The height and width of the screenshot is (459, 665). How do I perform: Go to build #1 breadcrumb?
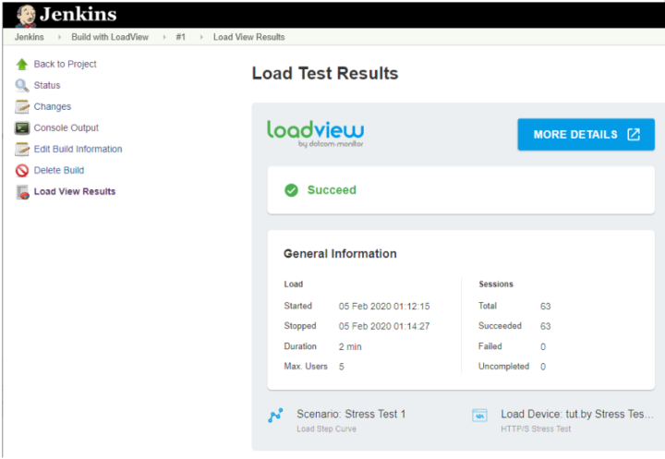[x=181, y=37]
